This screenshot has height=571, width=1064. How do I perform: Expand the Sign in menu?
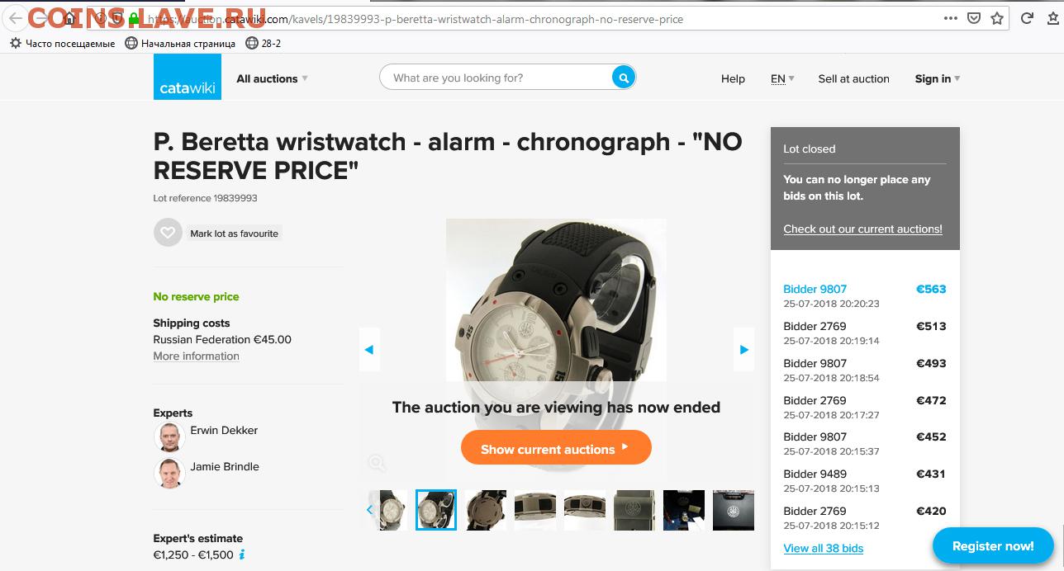(x=938, y=78)
